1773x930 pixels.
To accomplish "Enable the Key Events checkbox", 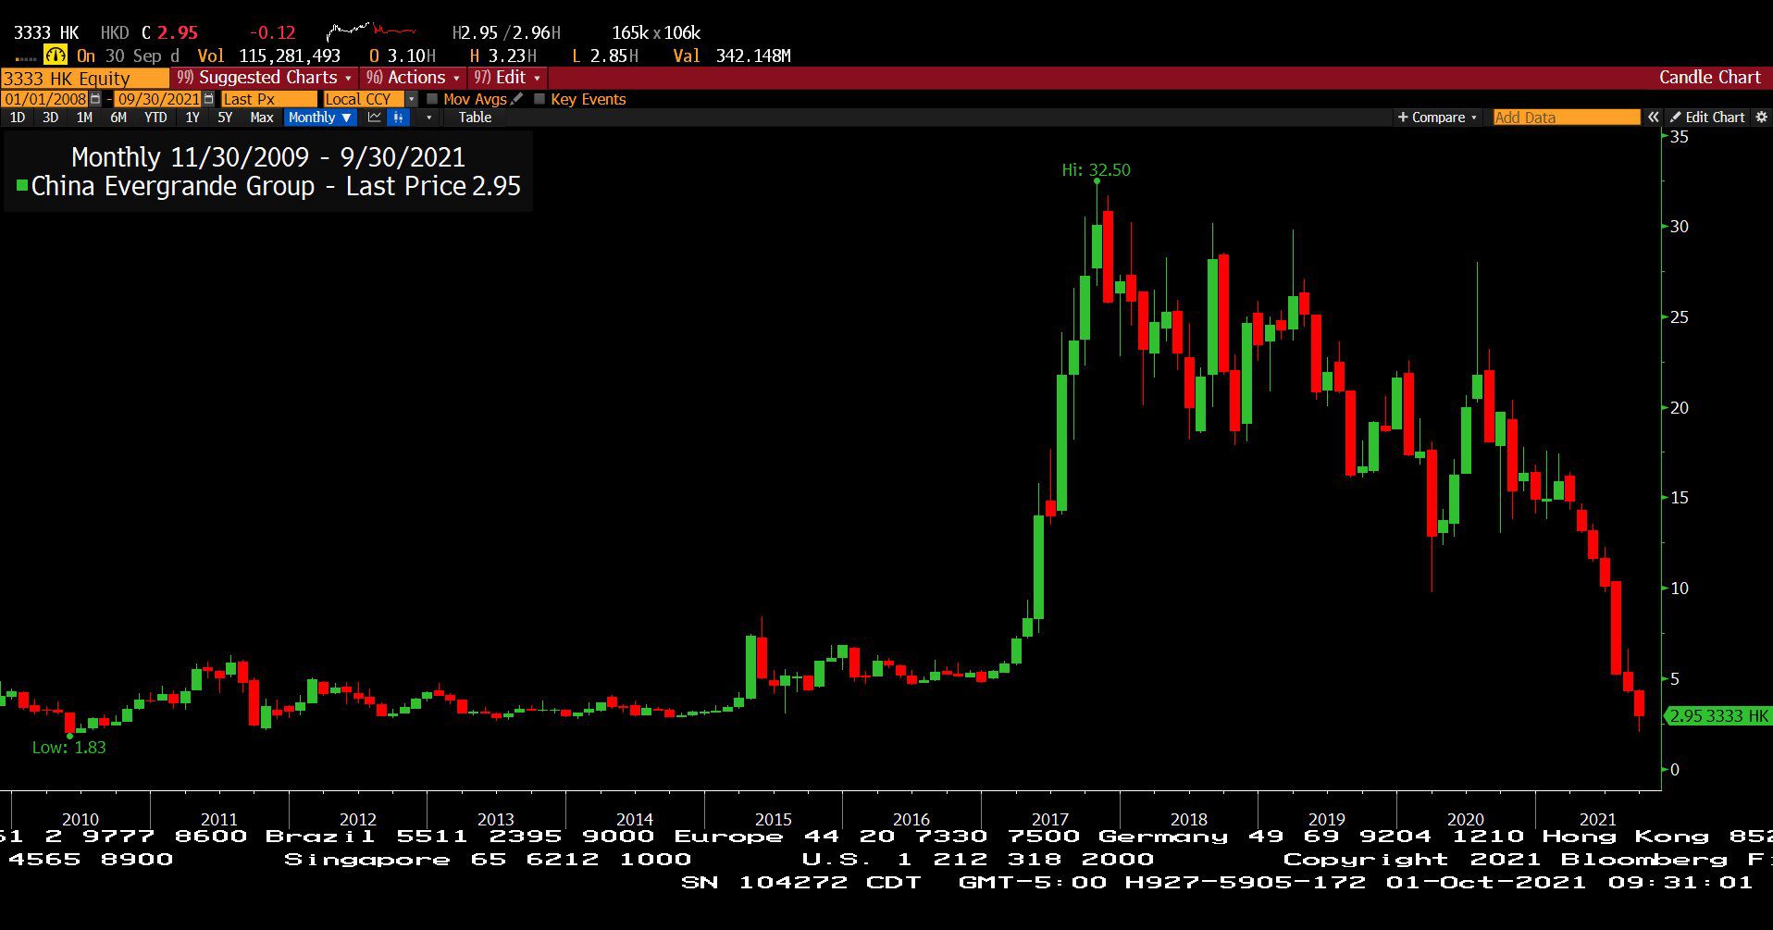I will (x=539, y=99).
